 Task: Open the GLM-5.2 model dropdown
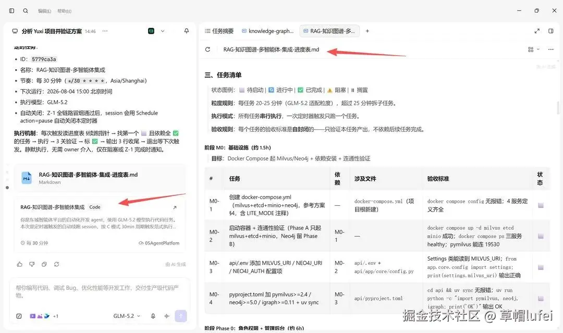point(127,316)
